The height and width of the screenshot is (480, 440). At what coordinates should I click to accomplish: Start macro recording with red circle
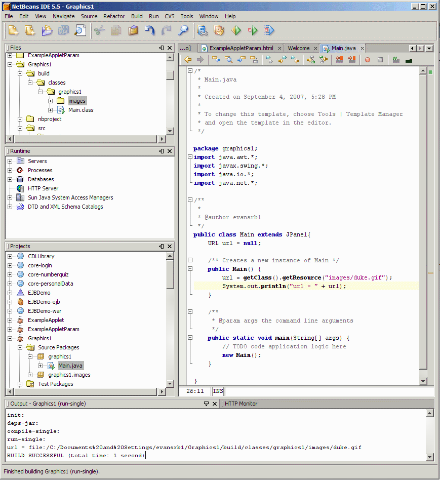pyautogui.click(x=368, y=60)
